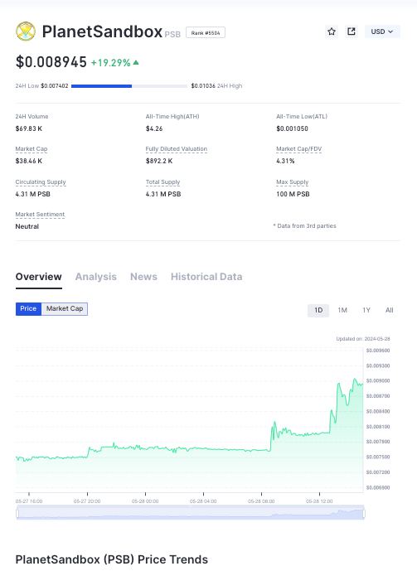Click the Rank #5504 badge
Viewport: 417px width, 571px height.
coord(206,33)
